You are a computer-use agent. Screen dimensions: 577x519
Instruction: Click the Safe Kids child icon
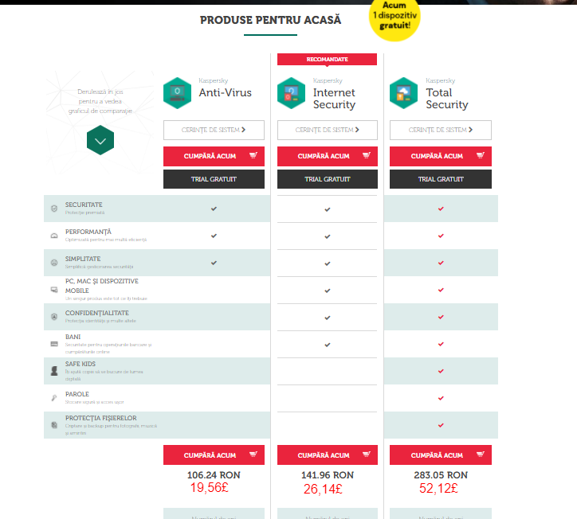point(54,371)
